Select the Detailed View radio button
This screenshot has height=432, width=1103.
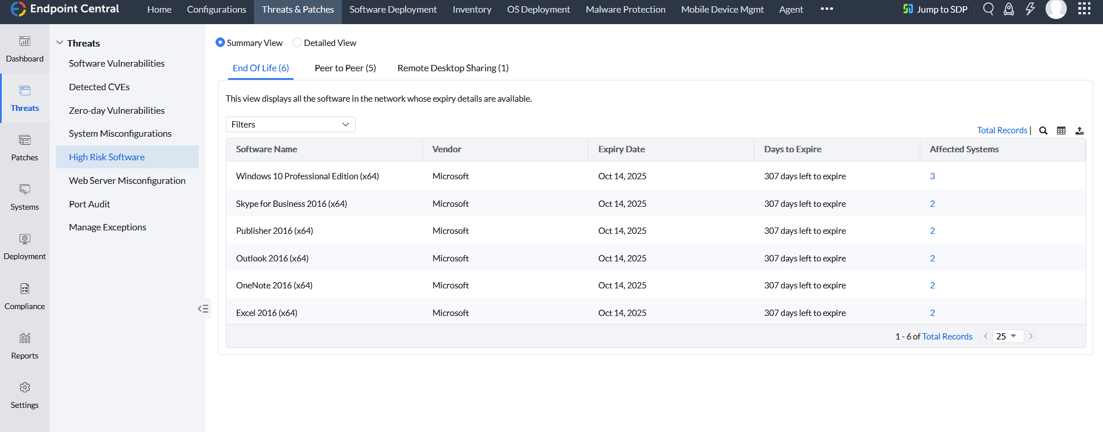[x=297, y=43]
